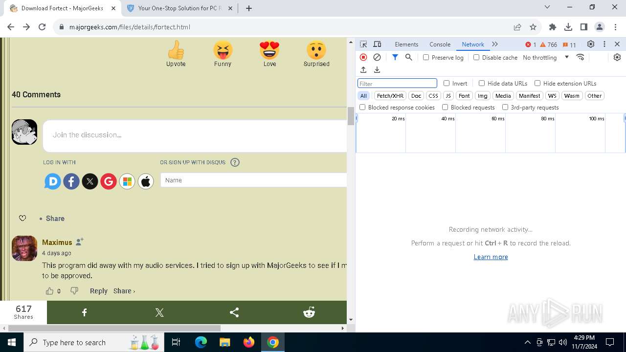Enable Preserve log checkbox

(426, 57)
